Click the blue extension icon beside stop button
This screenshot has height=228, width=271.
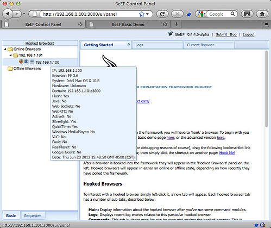[x=189, y=14]
